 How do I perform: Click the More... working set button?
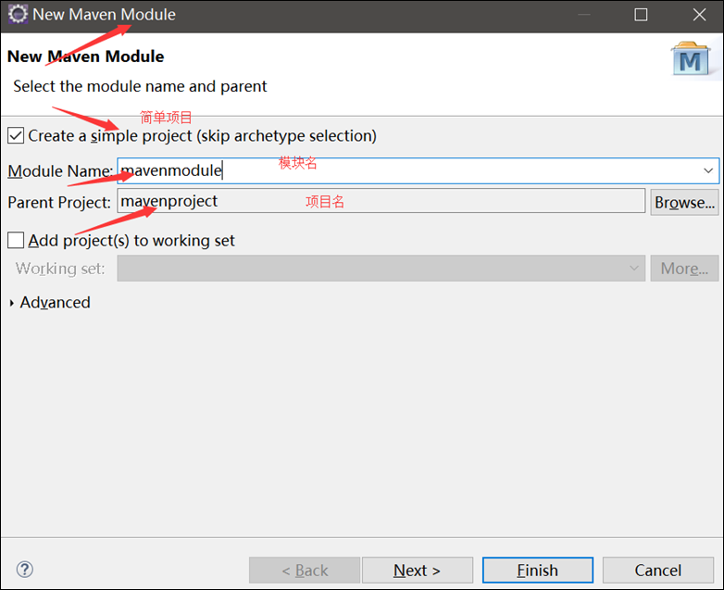pyautogui.click(x=684, y=268)
